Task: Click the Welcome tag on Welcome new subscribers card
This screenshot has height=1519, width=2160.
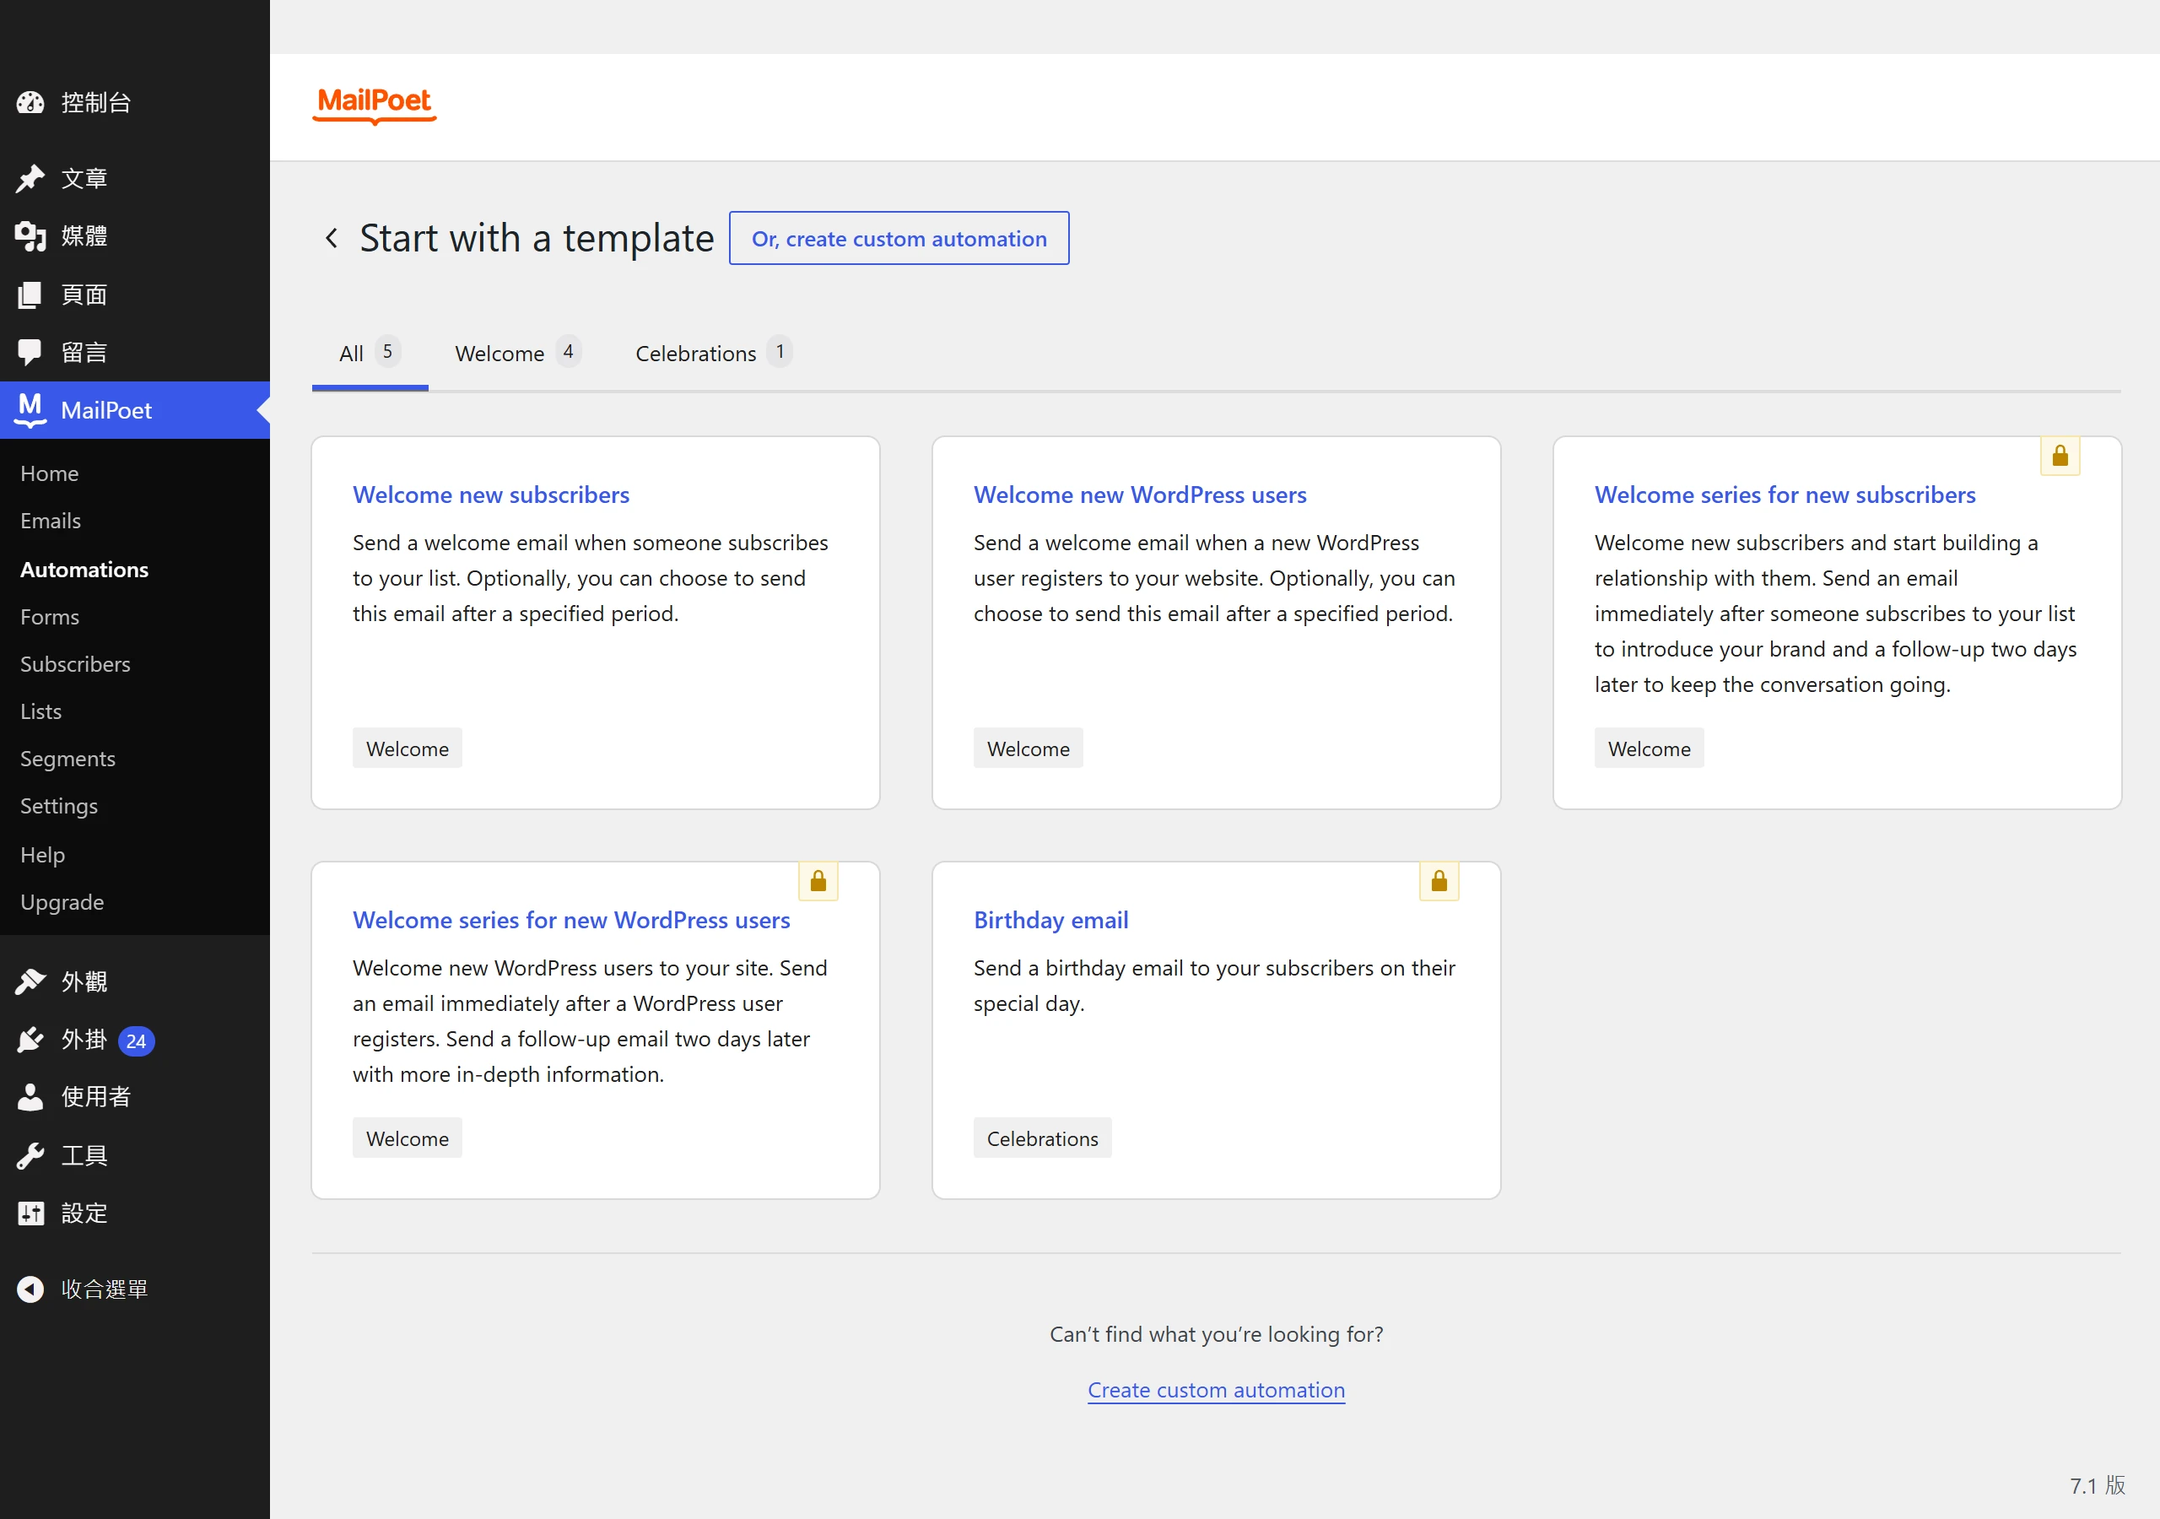Action: [408, 749]
